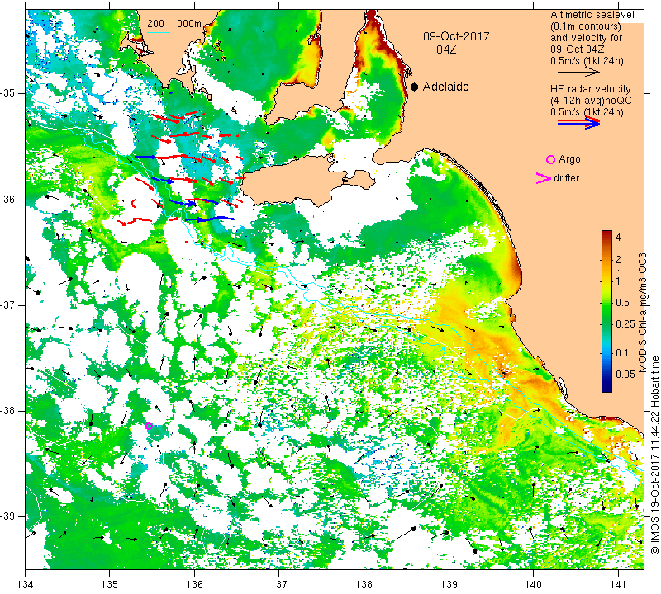Click the longitude label '137'
The image size is (661, 594).
click(x=278, y=584)
